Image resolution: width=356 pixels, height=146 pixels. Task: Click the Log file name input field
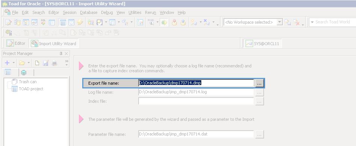tap(196, 92)
